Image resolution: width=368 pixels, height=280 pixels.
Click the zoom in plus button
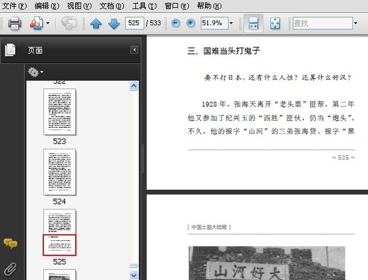tap(191, 23)
